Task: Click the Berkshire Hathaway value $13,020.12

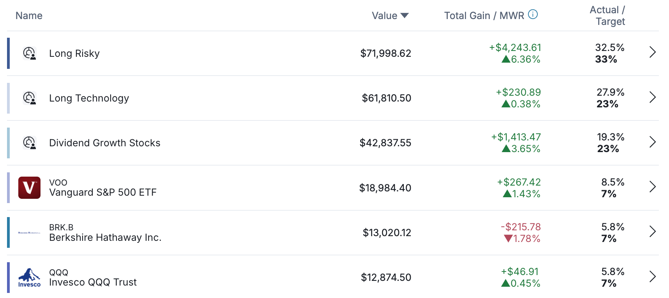Action: click(x=387, y=233)
